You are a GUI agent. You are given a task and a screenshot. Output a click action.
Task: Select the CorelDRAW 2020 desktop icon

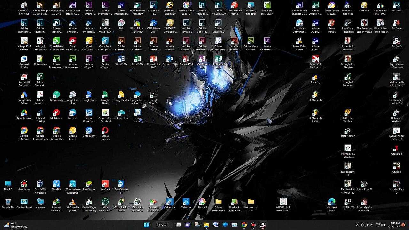pos(57,44)
